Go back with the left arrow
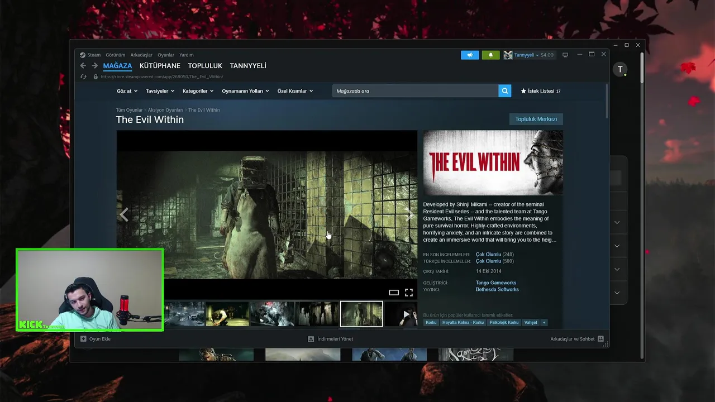715x402 pixels. (83, 66)
